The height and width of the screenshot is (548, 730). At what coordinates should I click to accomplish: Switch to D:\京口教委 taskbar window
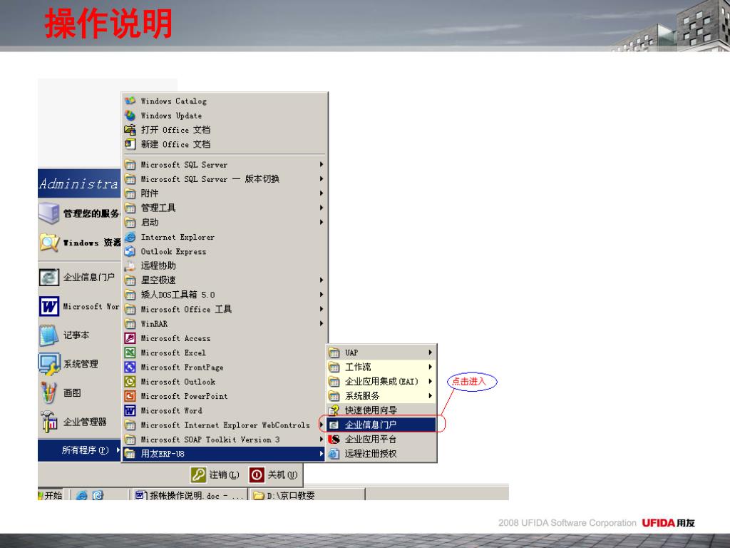pyautogui.click(x=307, y=495)
